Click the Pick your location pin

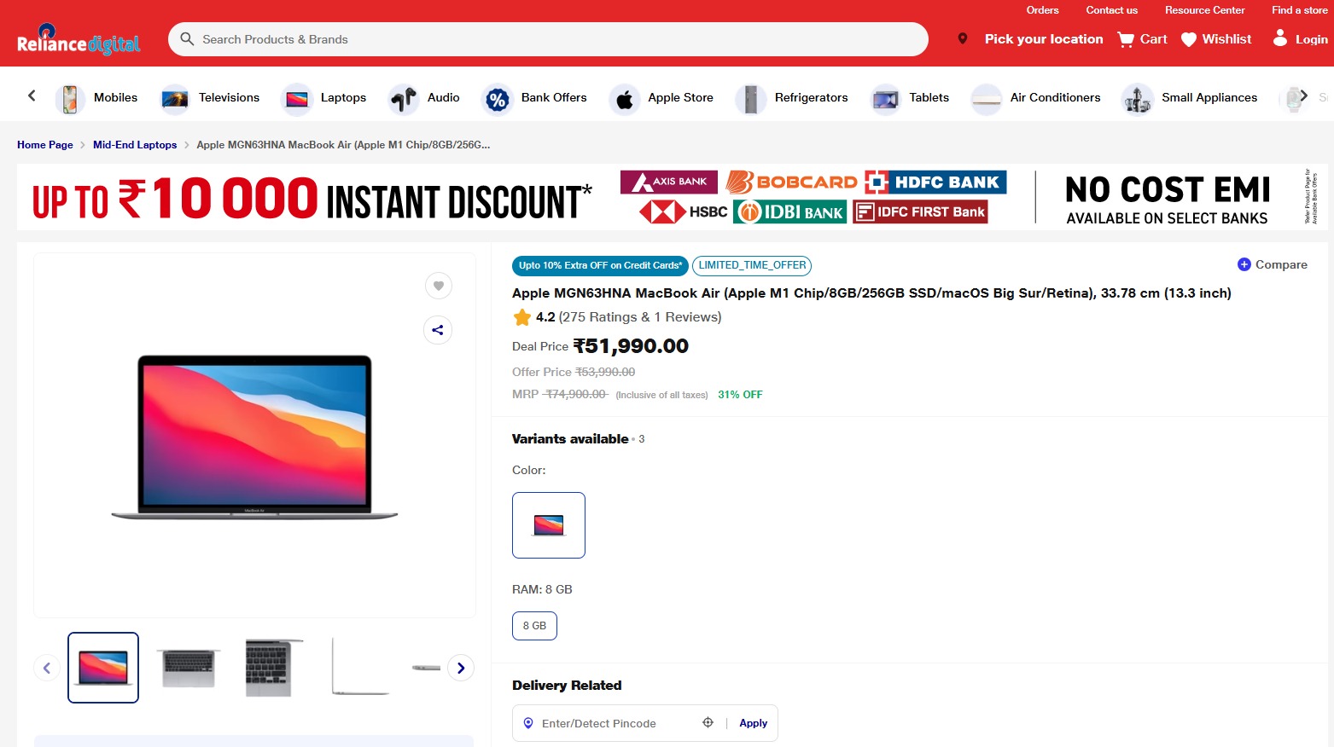(963, 39)
